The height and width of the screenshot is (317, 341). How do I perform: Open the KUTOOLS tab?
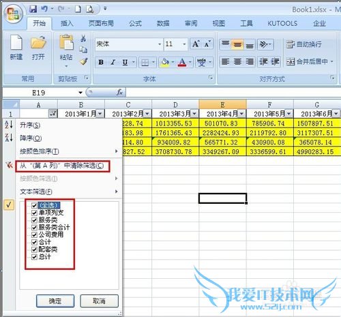pyautogui.click(x=282, y=23)
